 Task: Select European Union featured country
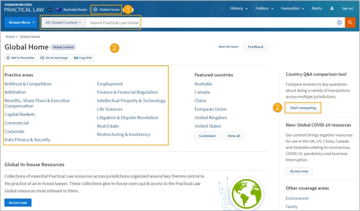point(210,109)
